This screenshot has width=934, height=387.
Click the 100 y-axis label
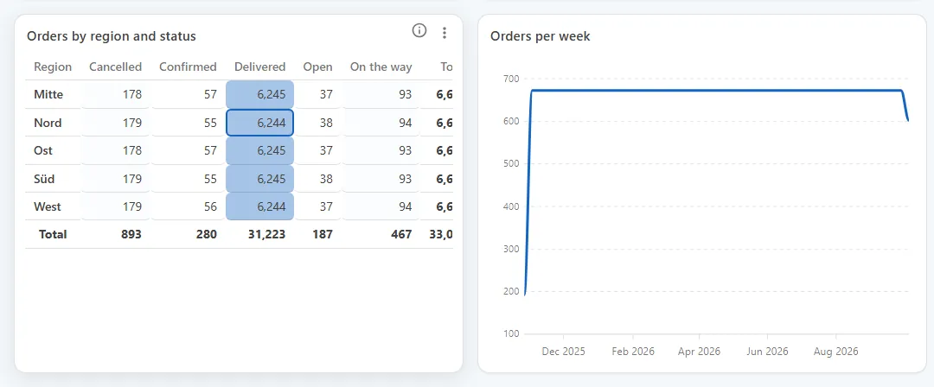(x=512, y=333)
